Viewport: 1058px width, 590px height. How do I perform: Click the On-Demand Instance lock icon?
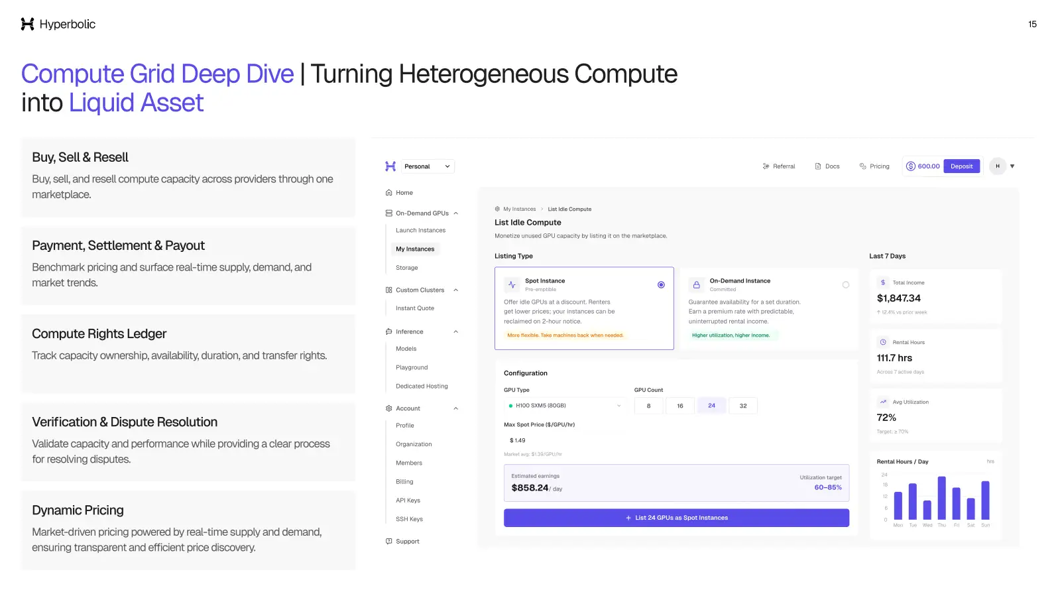pos(696,285)
